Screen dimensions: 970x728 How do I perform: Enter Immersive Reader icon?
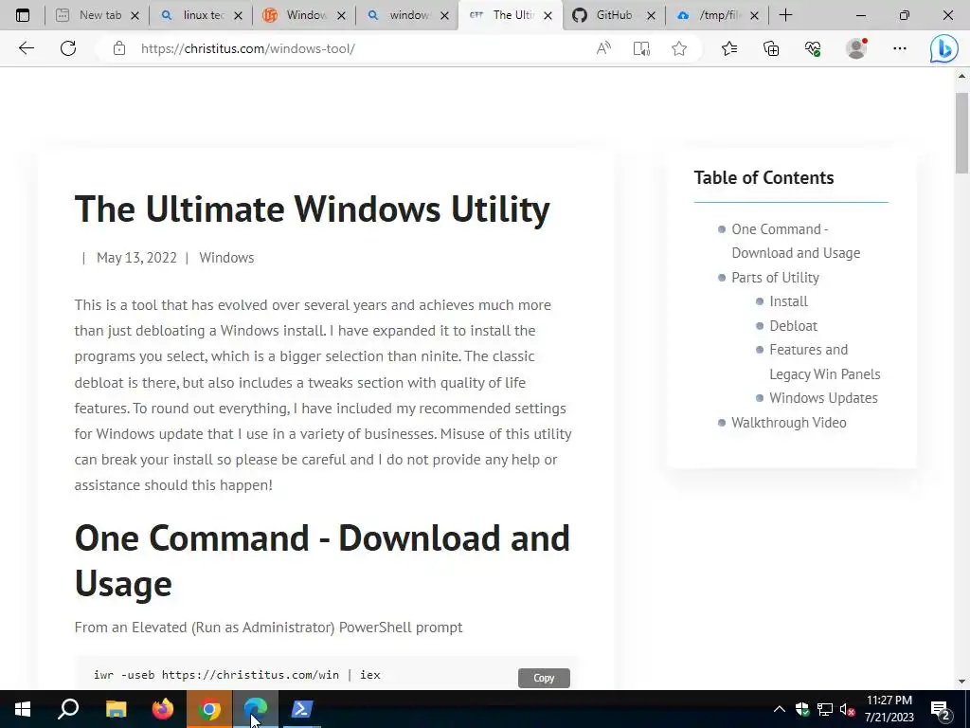(641, 48)
